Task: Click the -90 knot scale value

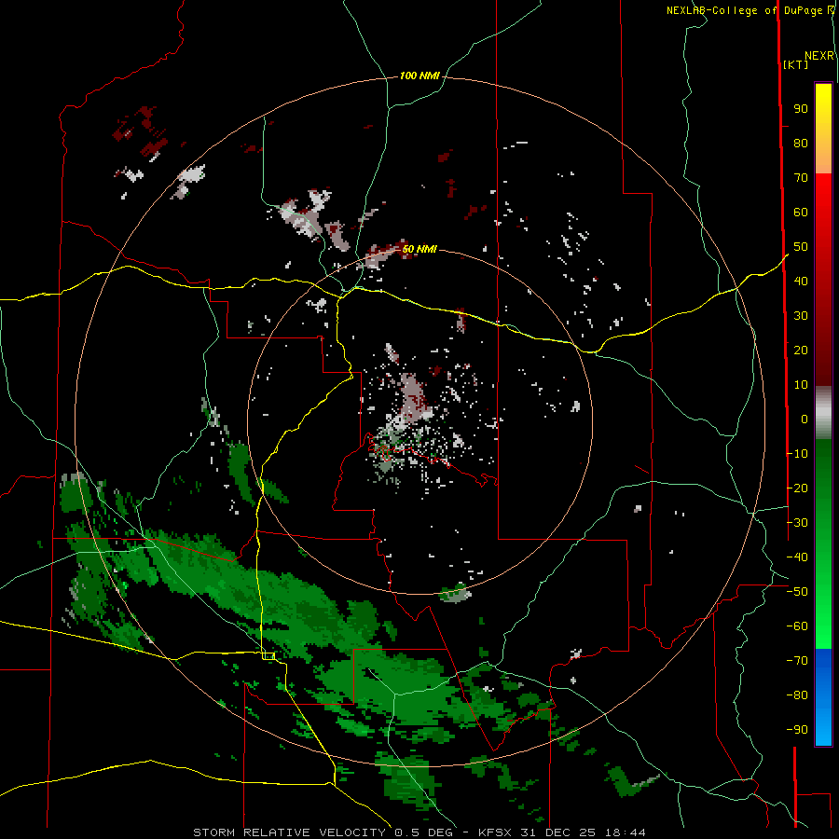Action: pos(797,730)
